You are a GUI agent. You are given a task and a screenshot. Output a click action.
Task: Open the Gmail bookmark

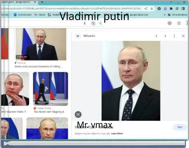pos(40,15)
